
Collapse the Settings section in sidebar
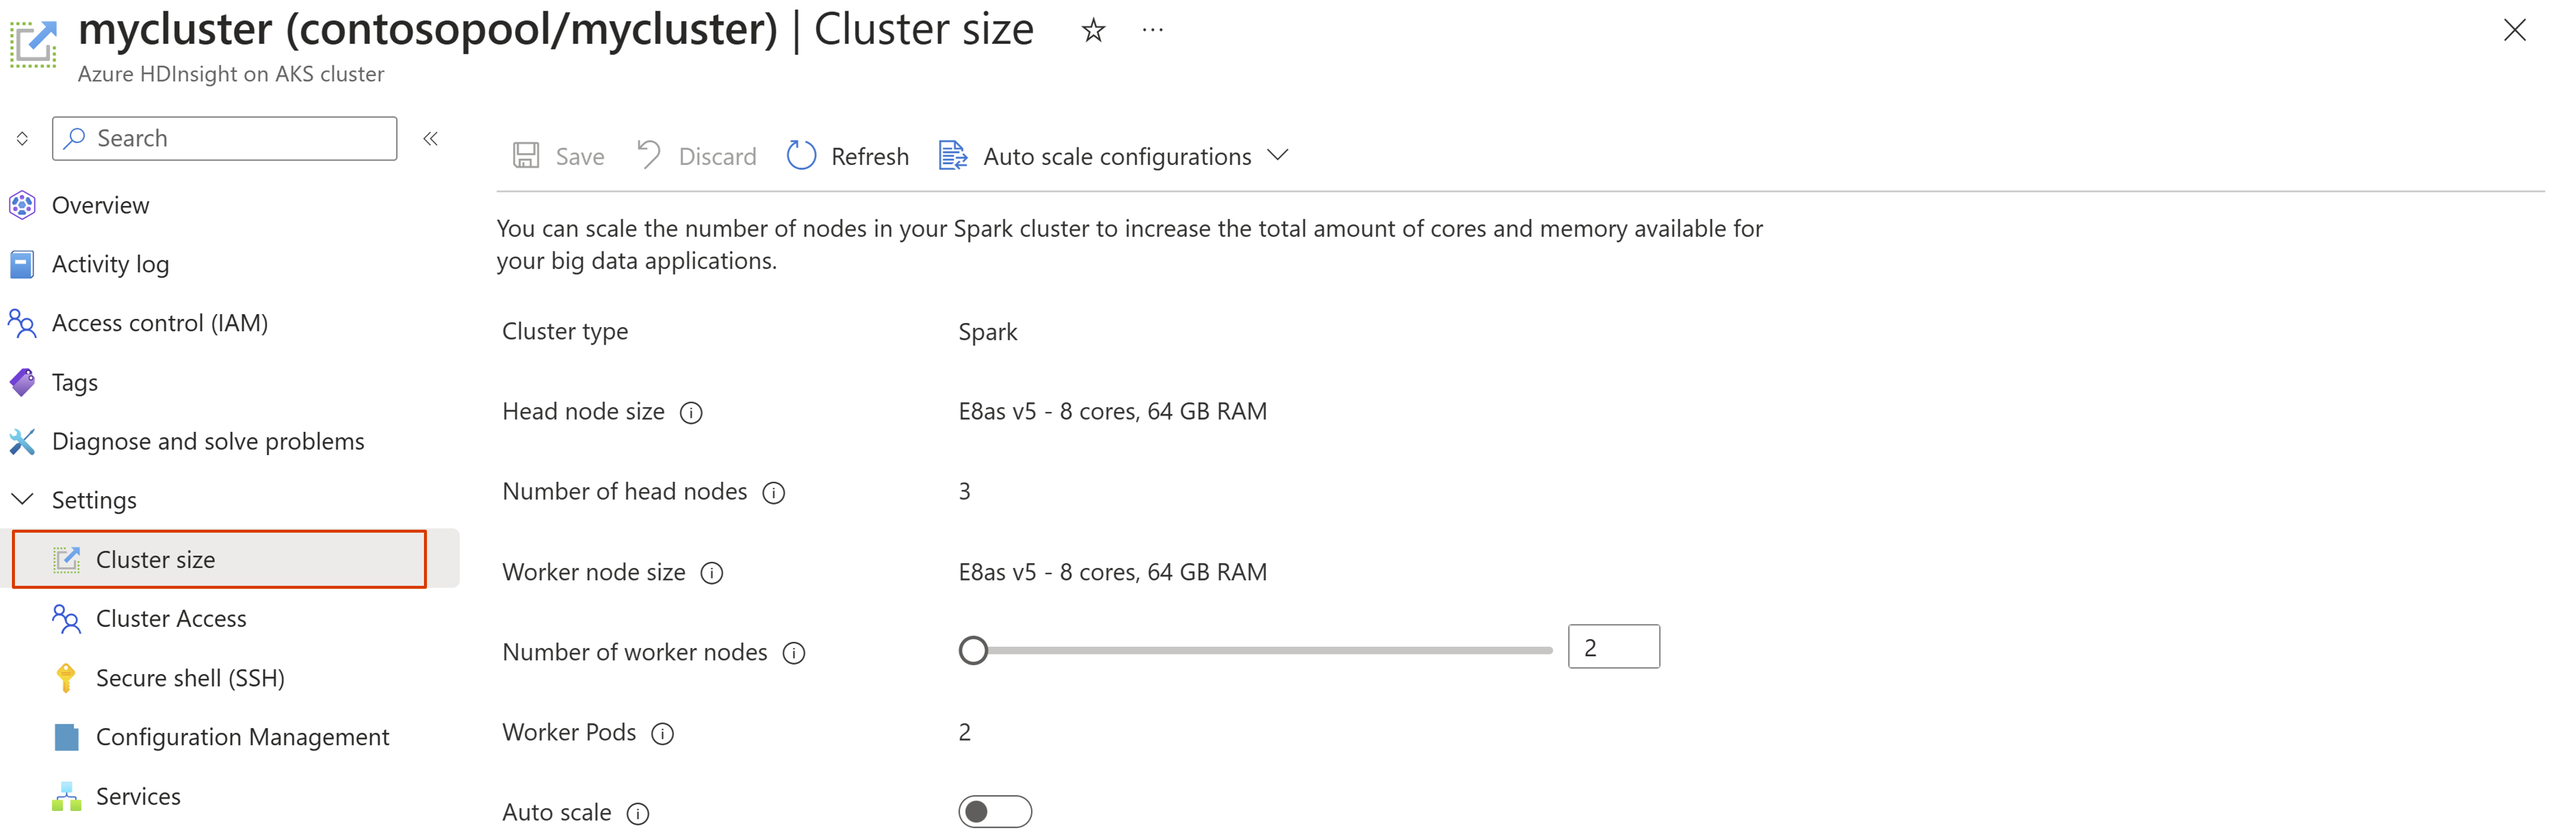[22, 499]
